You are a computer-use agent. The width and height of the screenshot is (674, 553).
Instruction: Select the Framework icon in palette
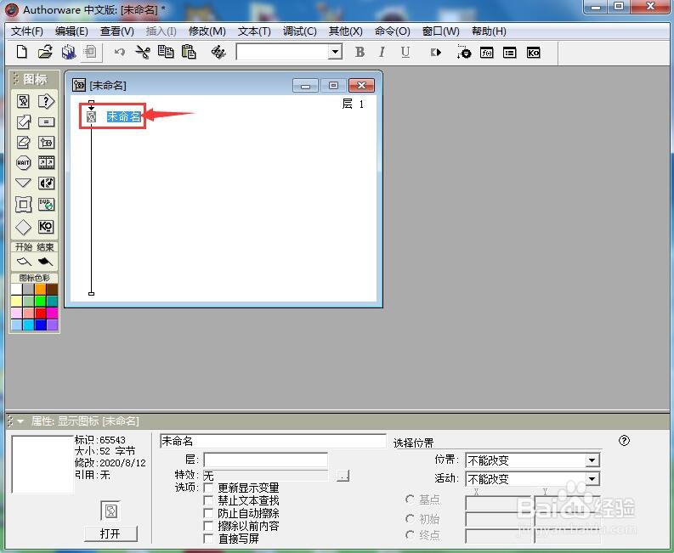tap(23, 205)
